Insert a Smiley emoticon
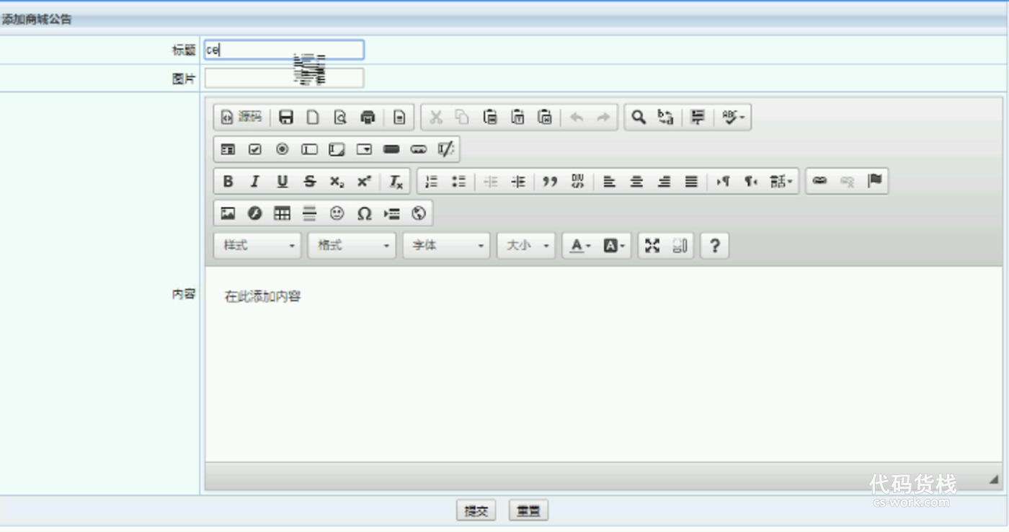 337,213
